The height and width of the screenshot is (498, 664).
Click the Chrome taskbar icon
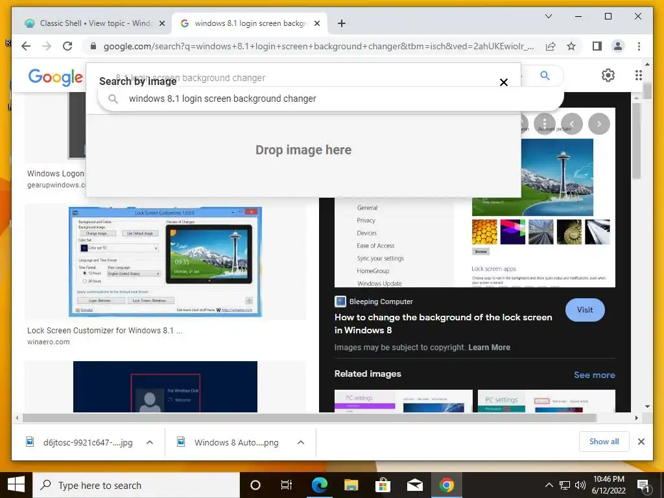point(446,485)
